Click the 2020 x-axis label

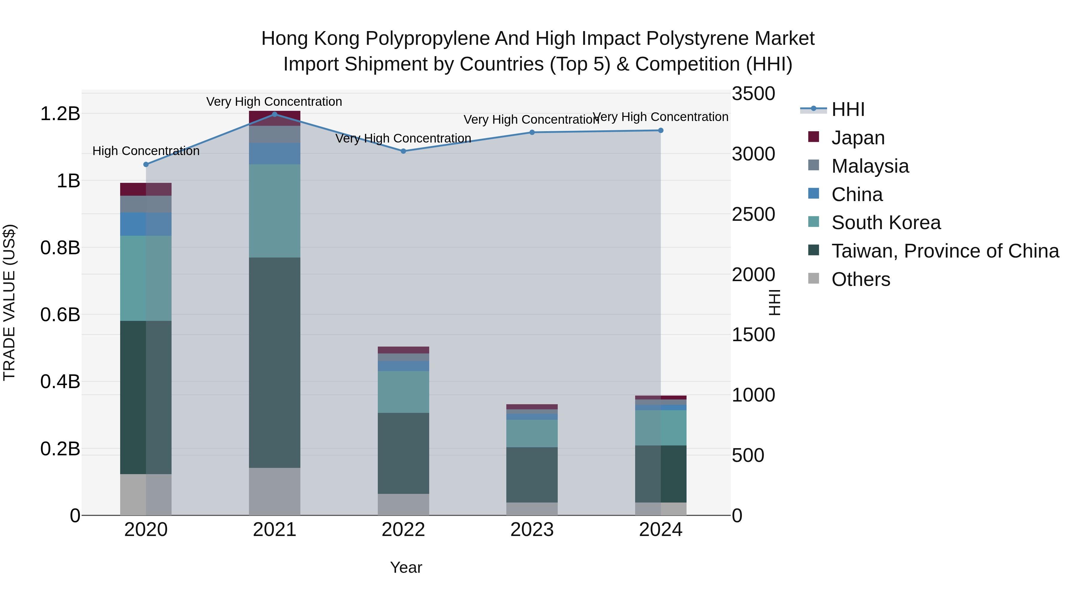146,530
